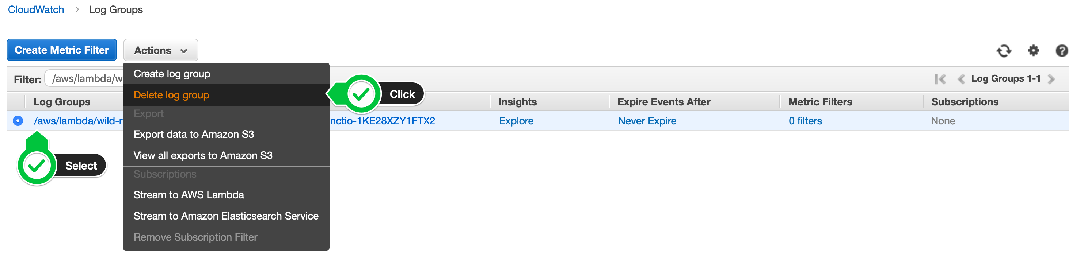Jump to first page of log groups
This screenshot has height=256, width=1069.
pos(940,79)
